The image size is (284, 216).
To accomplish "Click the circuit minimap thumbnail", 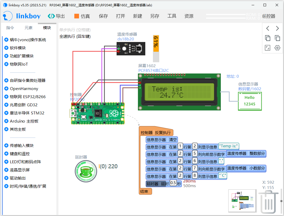I will tap(242, 201).
